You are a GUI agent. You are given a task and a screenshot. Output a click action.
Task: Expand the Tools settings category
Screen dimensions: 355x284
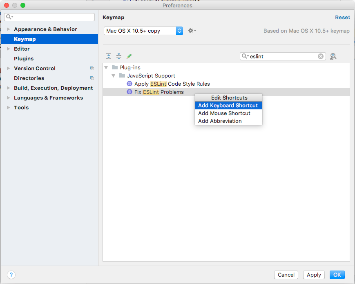coord(9,107)
